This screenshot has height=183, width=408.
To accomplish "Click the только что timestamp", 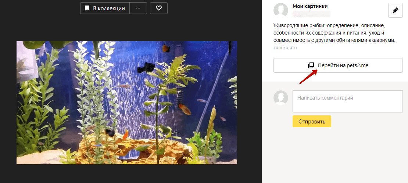I will click(x=285, y=48).
